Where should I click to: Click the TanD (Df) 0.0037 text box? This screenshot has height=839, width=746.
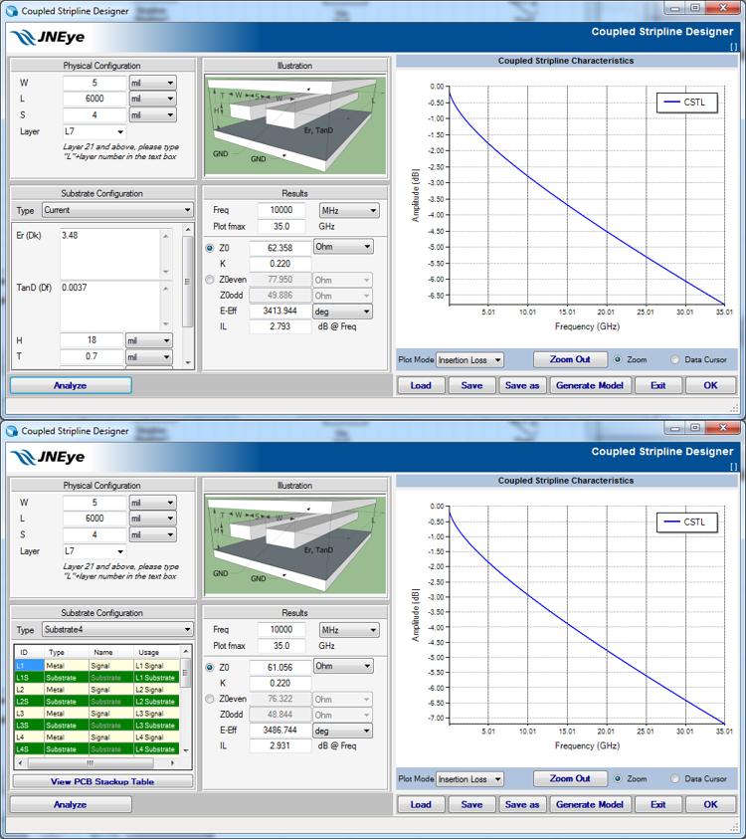pyautogui.click(x=115, y=307)
